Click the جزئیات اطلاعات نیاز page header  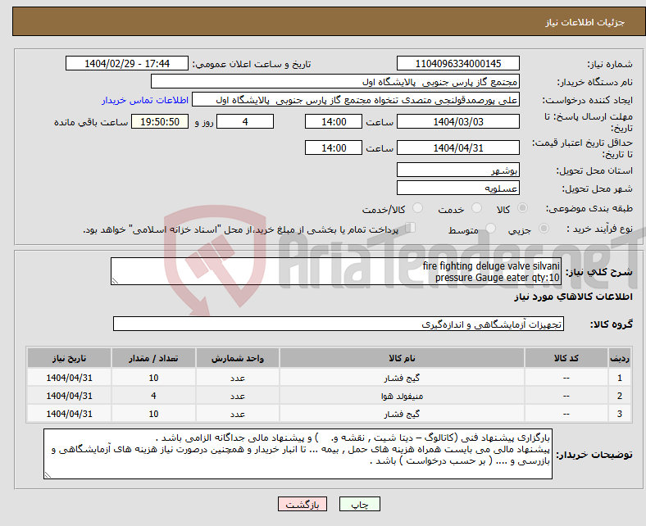pos(585,22)
